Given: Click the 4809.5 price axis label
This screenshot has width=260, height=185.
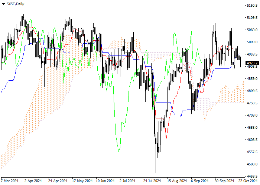Looking at the screenshot, I should (x=252, y=91).
